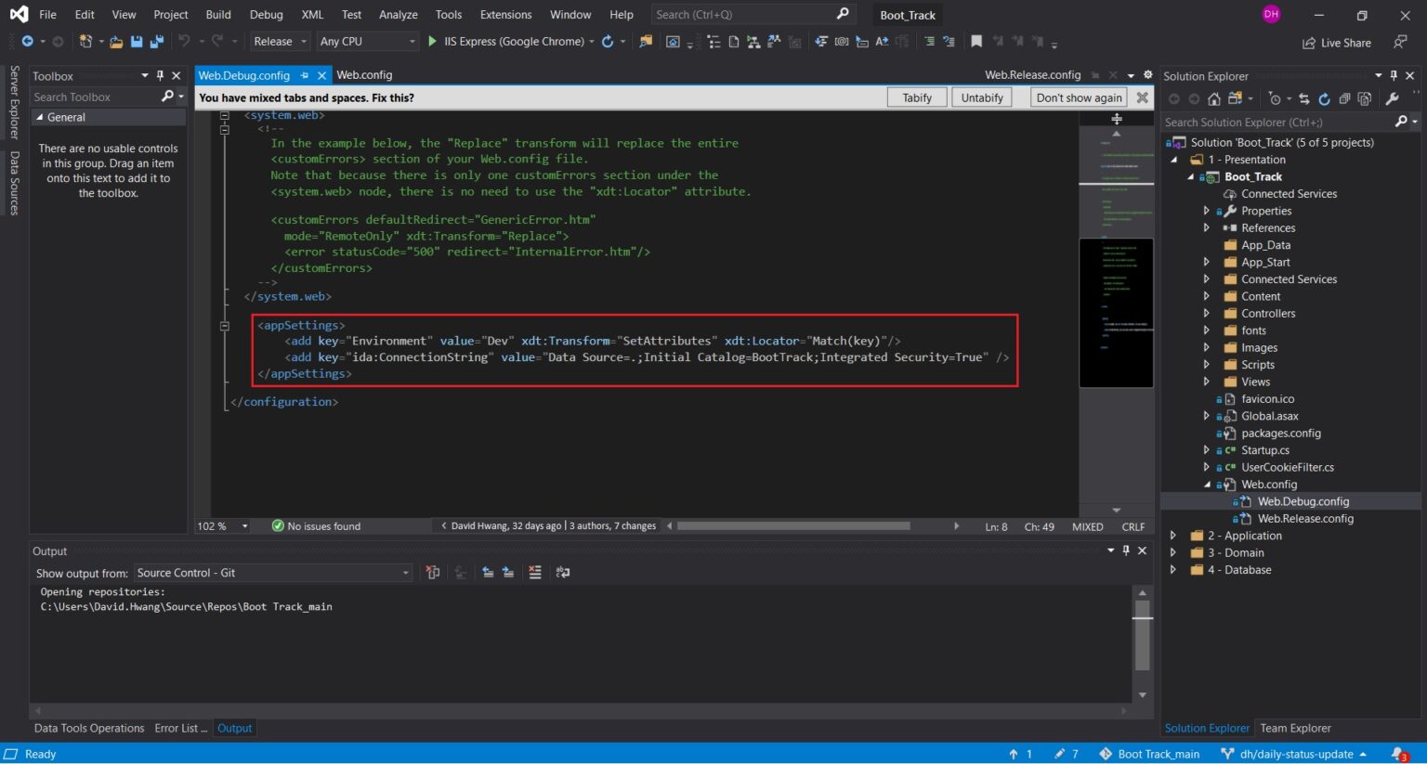Click the Home icon in Solution Explorer toolbar

click(1213, 98)
